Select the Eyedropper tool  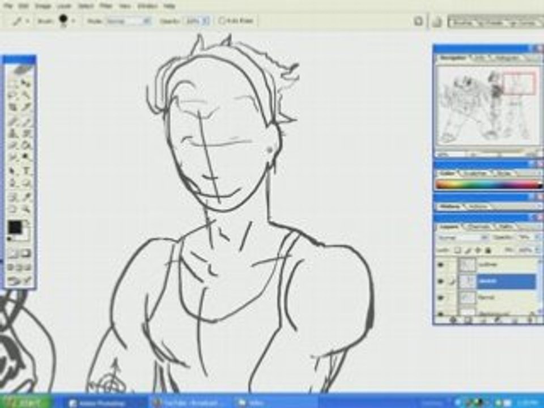coord(25,197)
